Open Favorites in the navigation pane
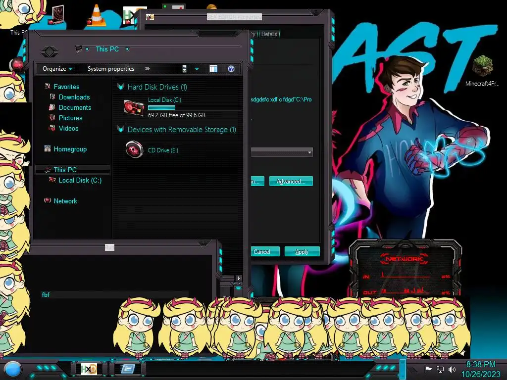Viewport: 507px width, 380px height. pos(66,87)
